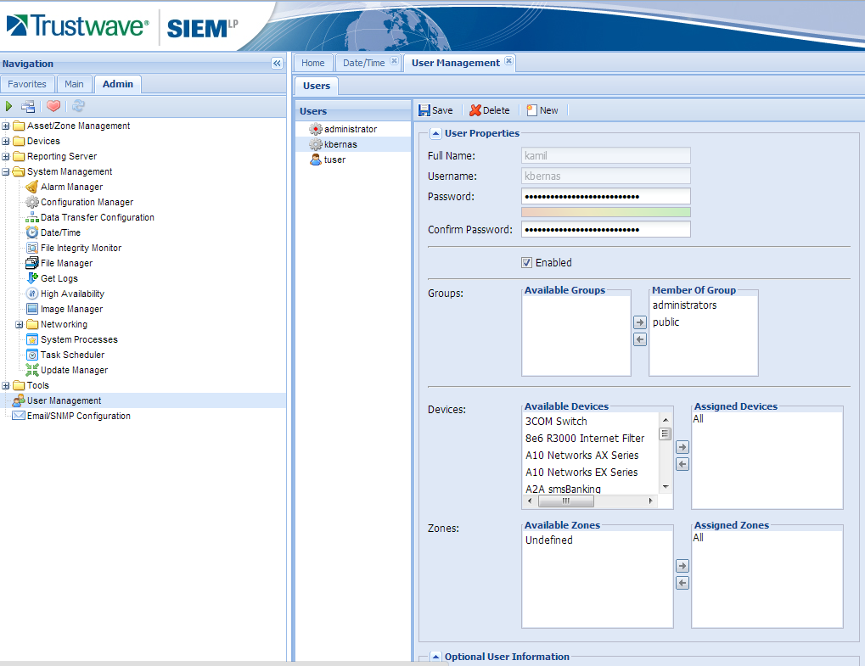Switch to the Main navigation tab

click(x=74, y=84)
